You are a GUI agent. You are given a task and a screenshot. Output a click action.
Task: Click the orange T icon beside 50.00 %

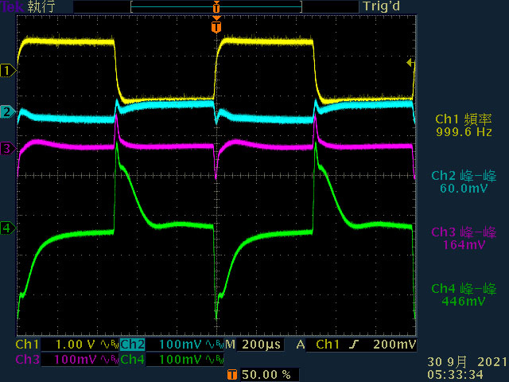coord(232,375)
